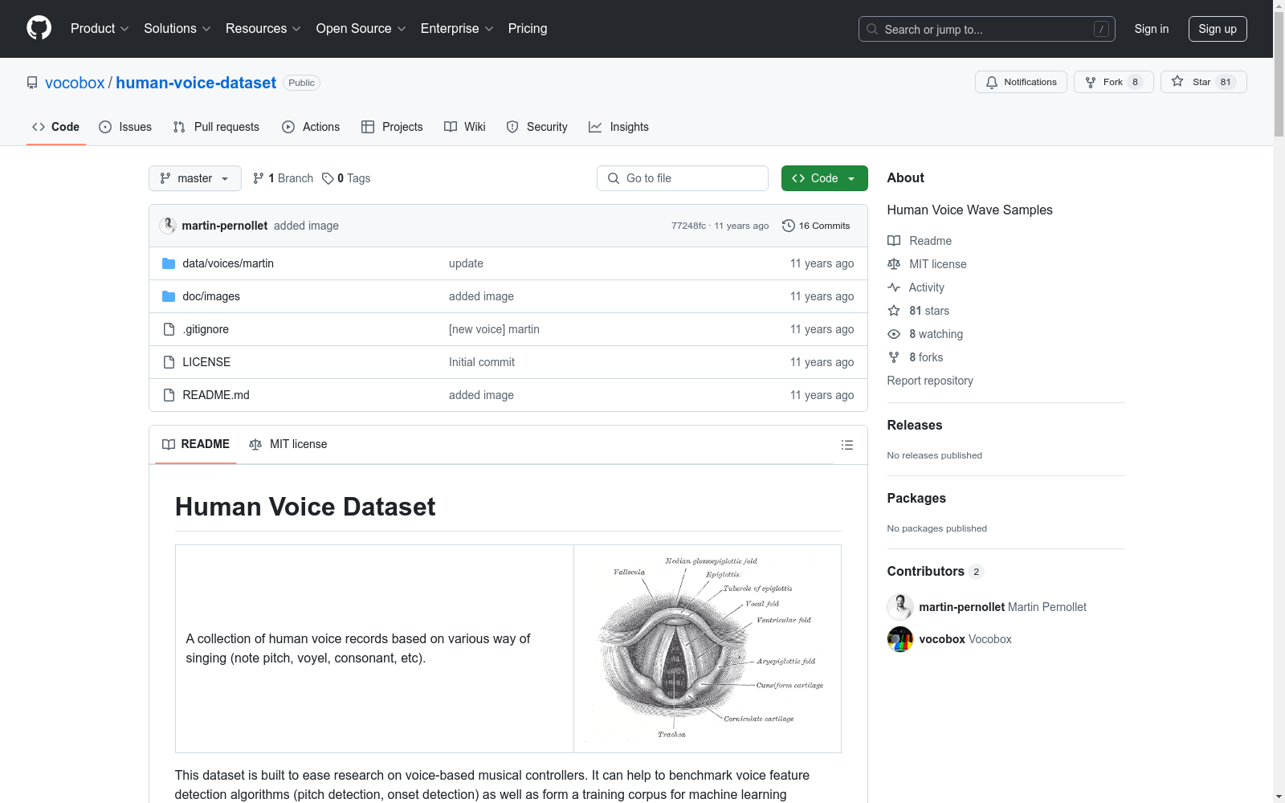This screenshot has height=803, width=1285.
Task: Open the green Code dropdown button
Action: (825, 178)
